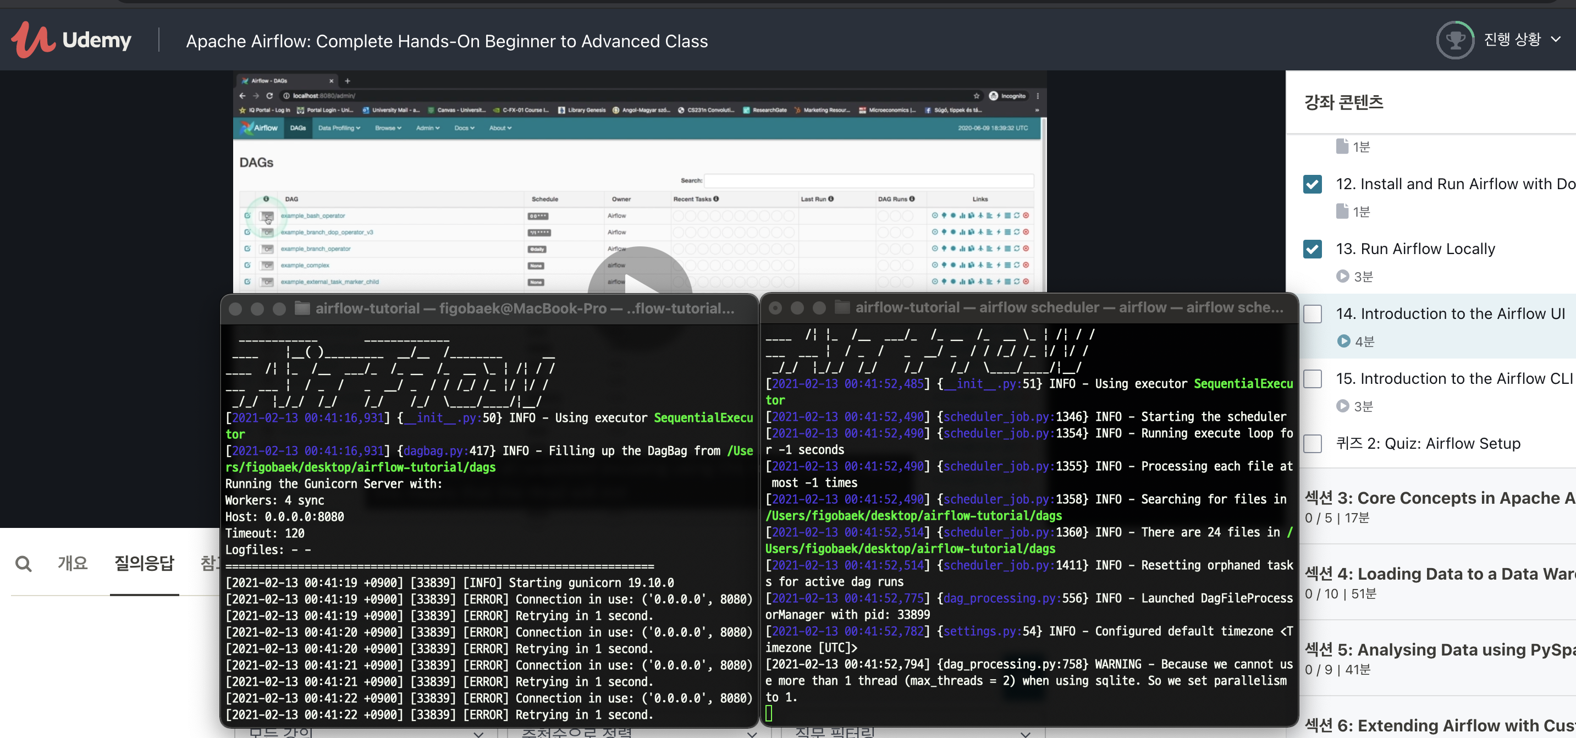Screen dimensions: 1576x738
Task: Mark Introduction to the Airflow UI complete
Action: coord(1312,314)
